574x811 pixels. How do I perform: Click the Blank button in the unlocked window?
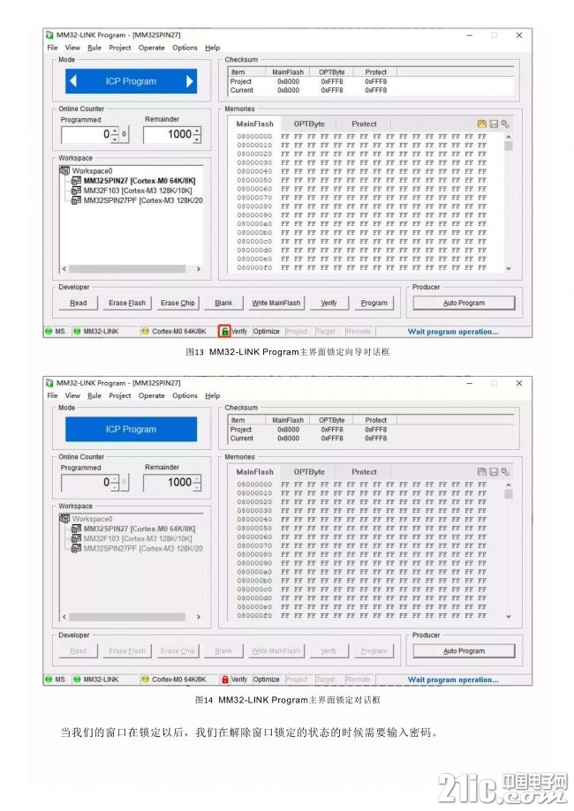pyautogui.click(x=223, y=303)
